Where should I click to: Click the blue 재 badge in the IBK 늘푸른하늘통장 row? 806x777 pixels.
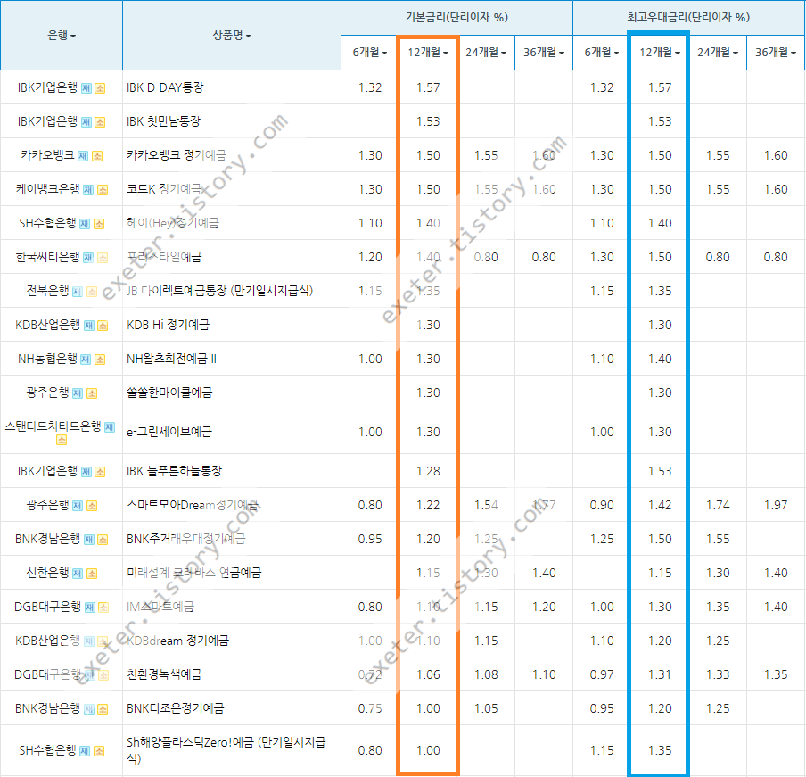pyautogui.click(x=86, y=472)
